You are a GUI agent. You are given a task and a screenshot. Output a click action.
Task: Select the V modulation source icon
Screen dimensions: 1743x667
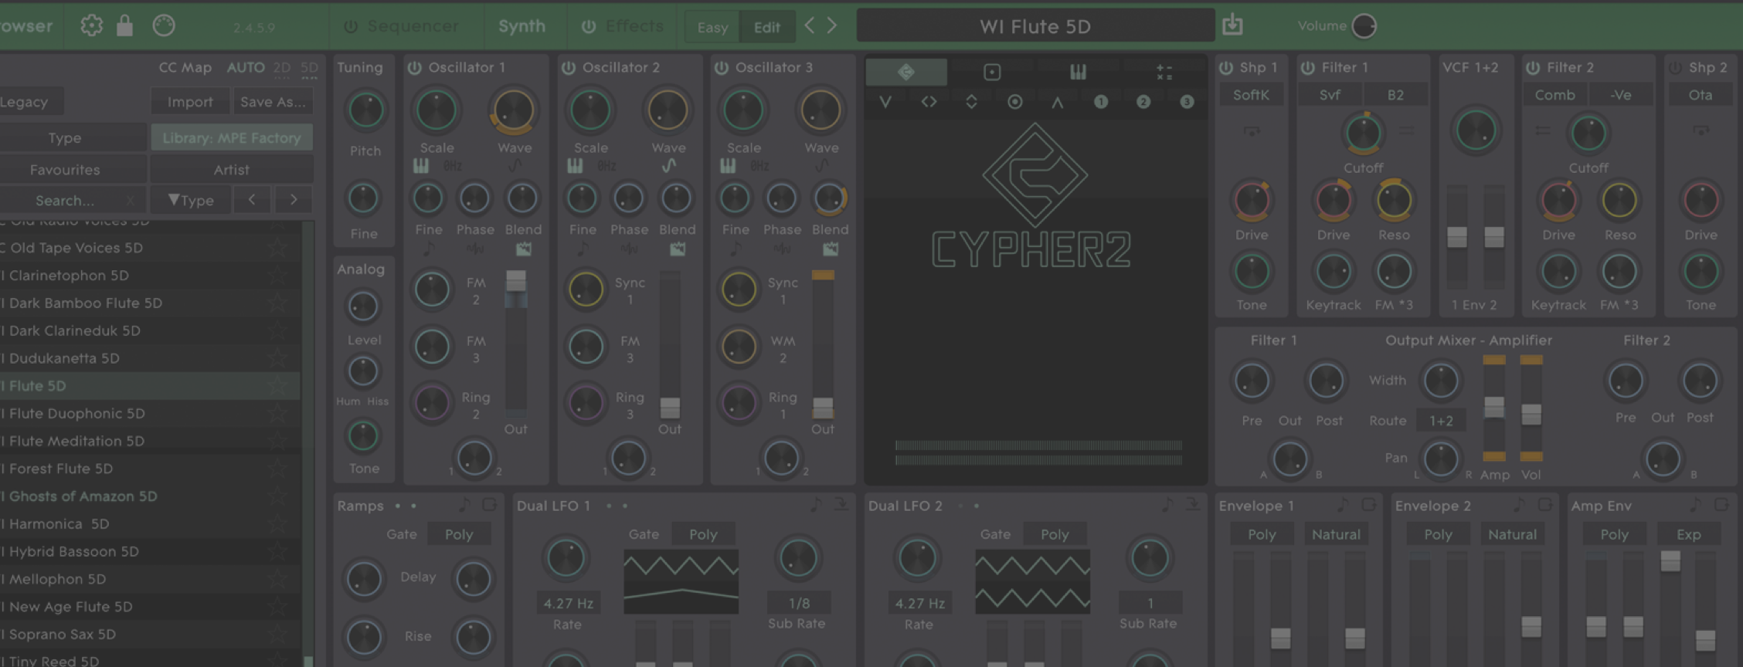point(885,101)
